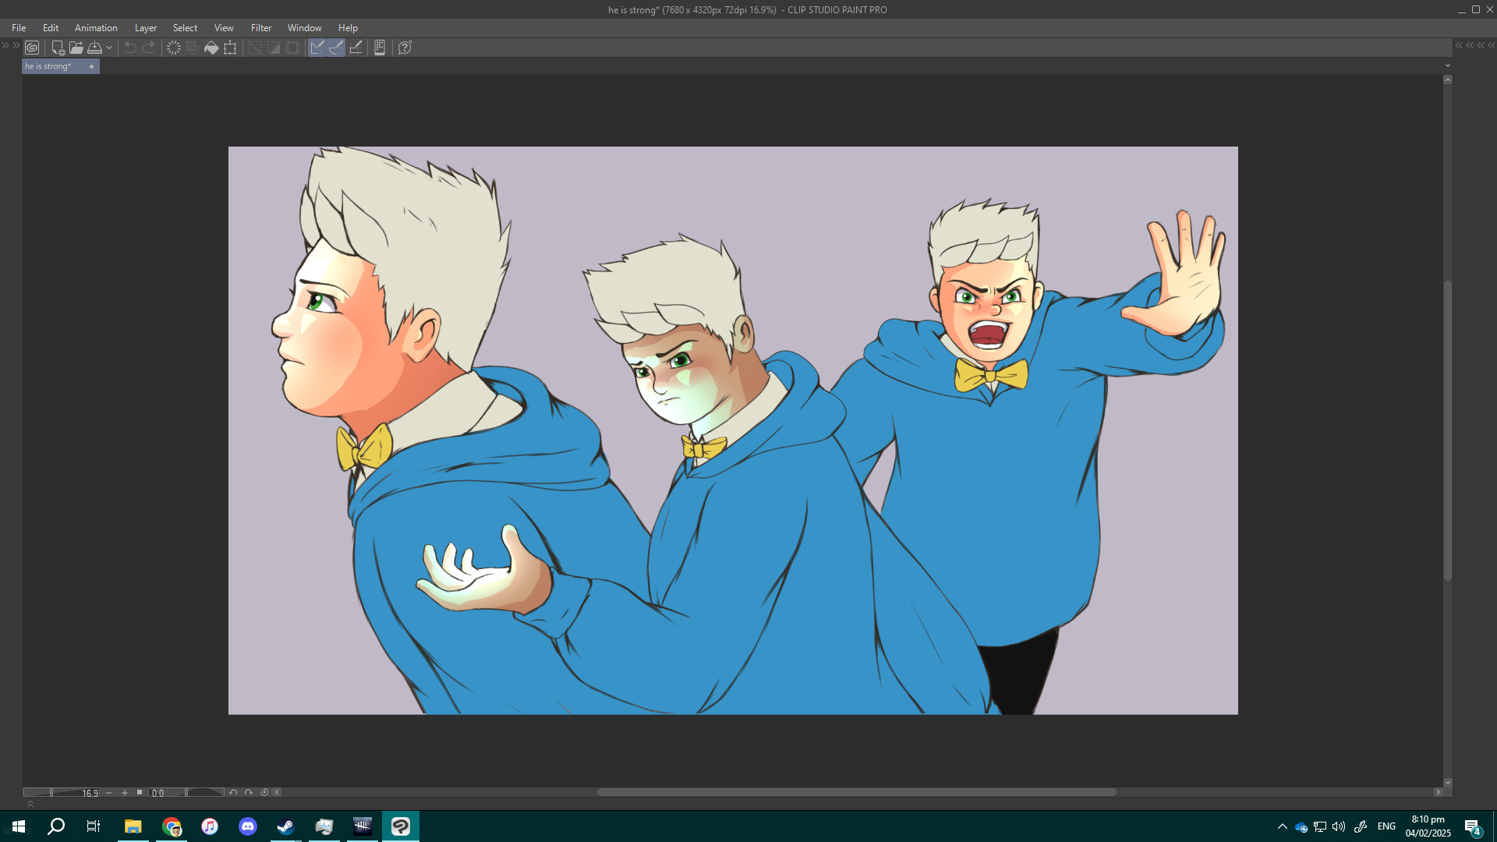Open the Select menu
Image resolution: width=1497 pixels, height=842 pixels.
click(186, 28)
